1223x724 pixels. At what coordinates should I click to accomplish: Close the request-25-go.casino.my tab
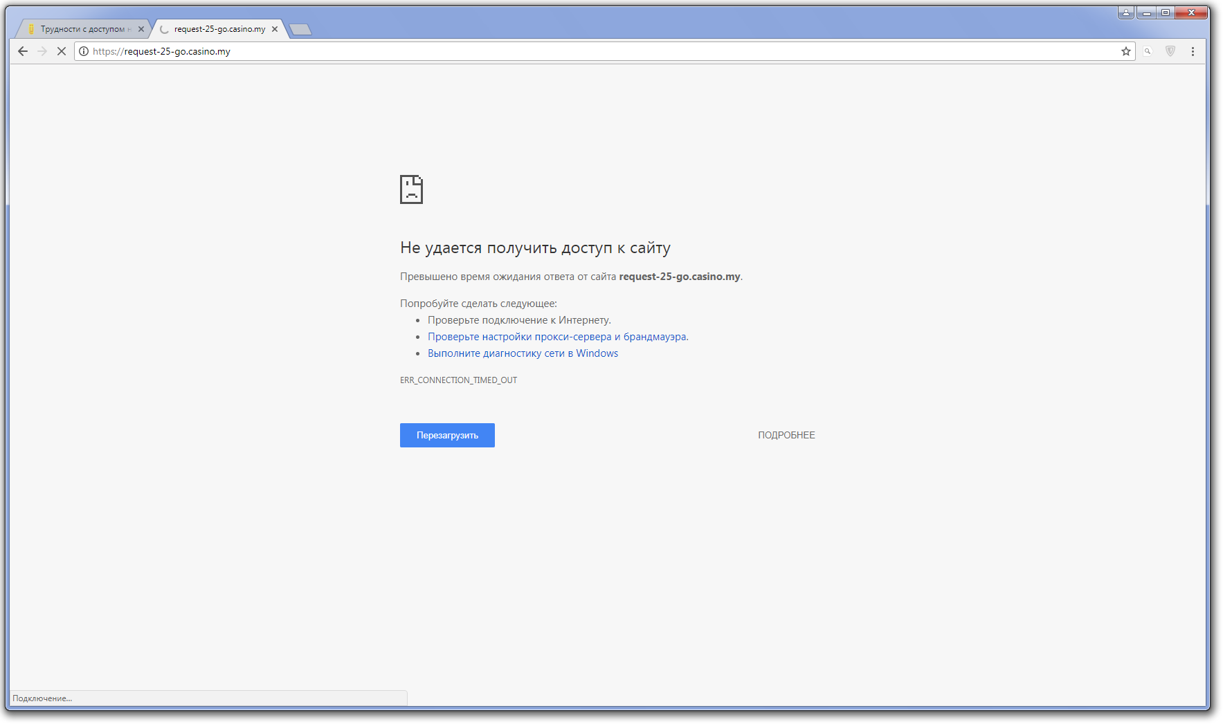click(x=275, y=29)
